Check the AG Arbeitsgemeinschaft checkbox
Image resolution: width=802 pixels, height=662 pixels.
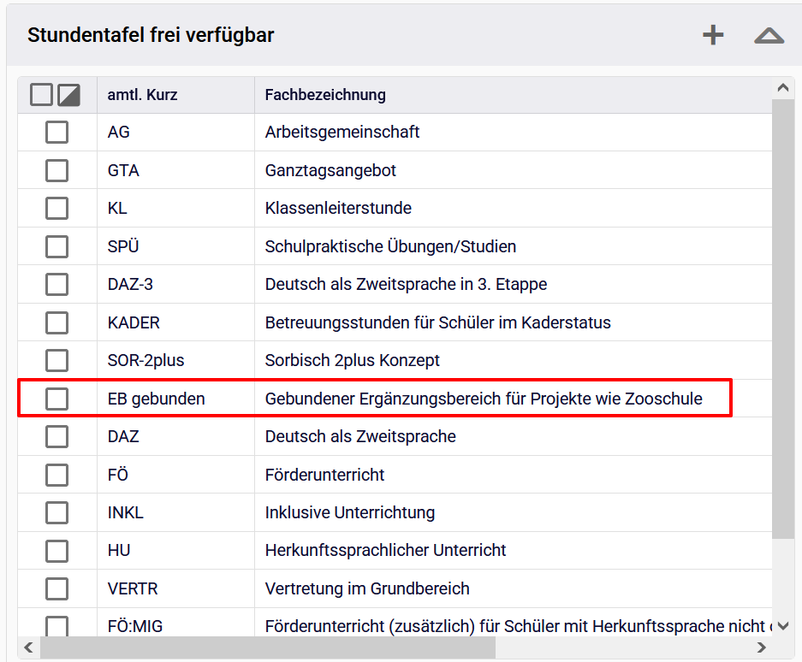(x=56, y=133)
